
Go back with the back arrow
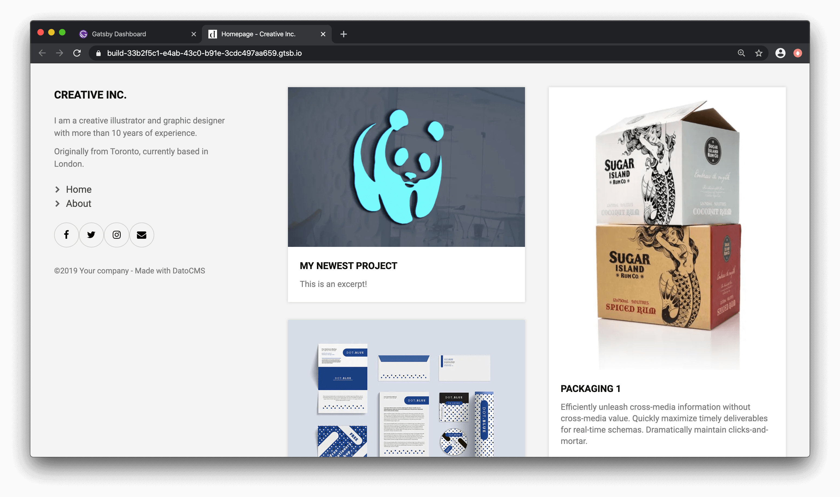42,53
